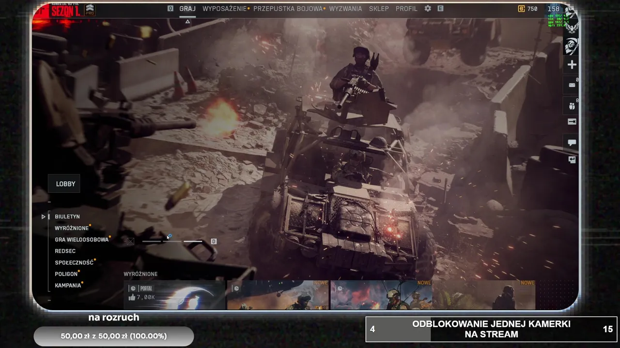Click the arrow-to-bar sidebar icon
Viewport: 620px width, 348px height.
click(x=572, y=122)
